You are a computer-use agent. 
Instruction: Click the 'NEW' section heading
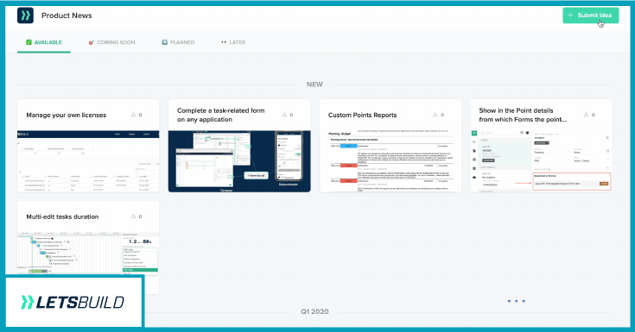tap(314, 85)
